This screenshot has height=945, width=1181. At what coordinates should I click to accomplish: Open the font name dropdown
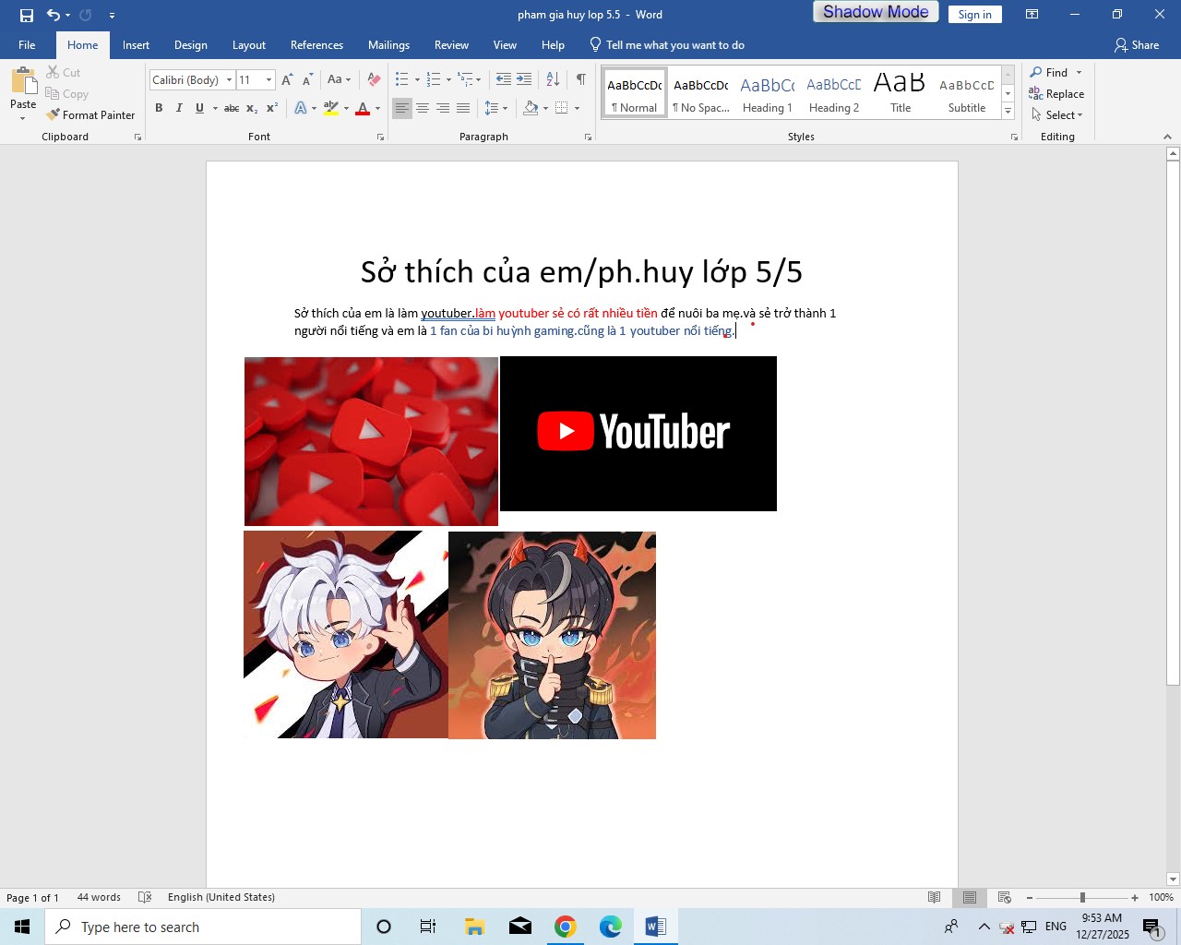[x=229, y=80]
